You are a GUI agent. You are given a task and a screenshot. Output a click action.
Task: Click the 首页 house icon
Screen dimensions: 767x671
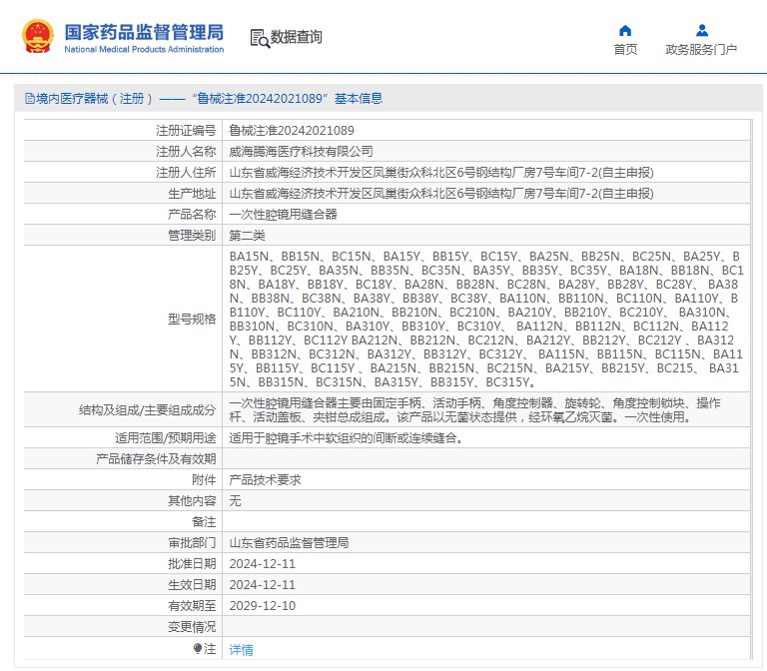pyautogui.click(x=625, y=30)
